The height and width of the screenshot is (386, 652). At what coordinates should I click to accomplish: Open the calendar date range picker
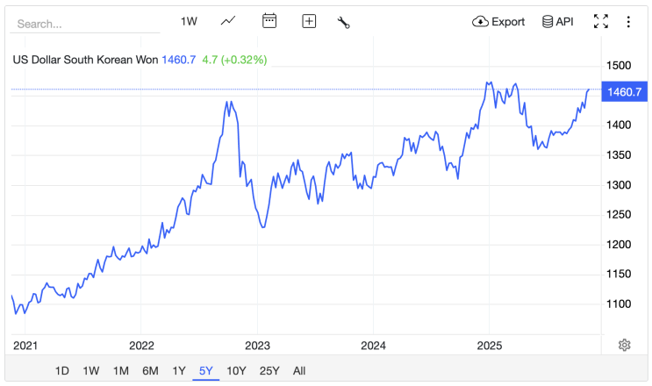click(269, 21)
